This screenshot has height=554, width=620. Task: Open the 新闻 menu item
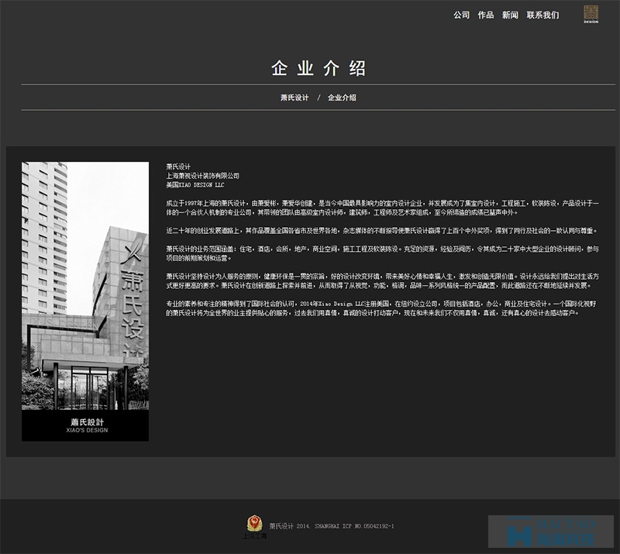[x=510, y=15]
